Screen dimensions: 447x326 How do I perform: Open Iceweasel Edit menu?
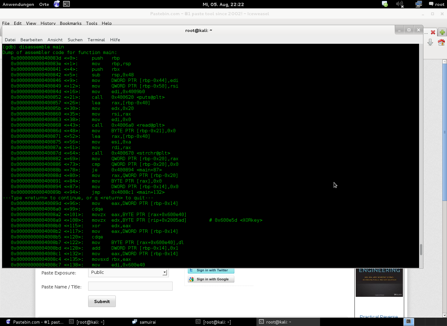pos(18,23)
